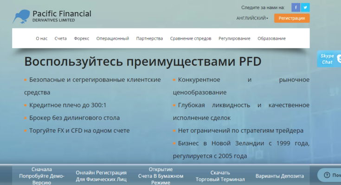Open the Skype Chat side tab
341x185 pixels.
329,59
